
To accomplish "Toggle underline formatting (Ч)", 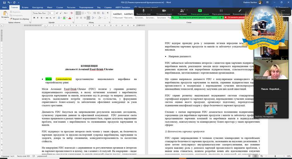I will click(x=41, y=18).
